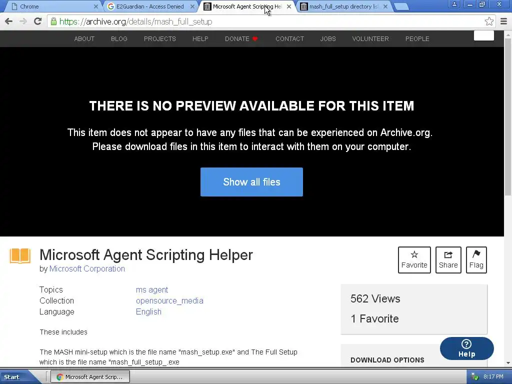
Task: Click the vertical scrollbar thumb
Action: (508, 117)
